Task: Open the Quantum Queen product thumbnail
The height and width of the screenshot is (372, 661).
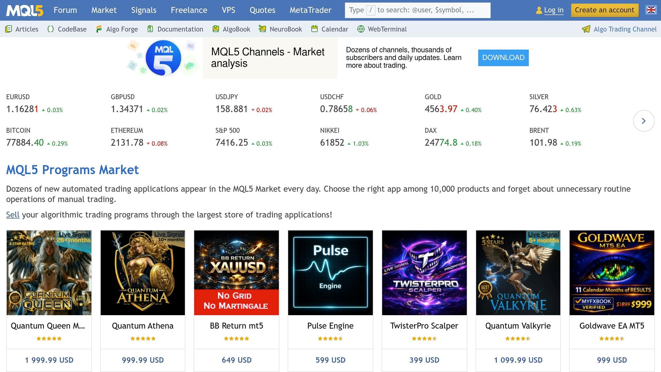Action: pyautogui.click(x=49, y=273)
